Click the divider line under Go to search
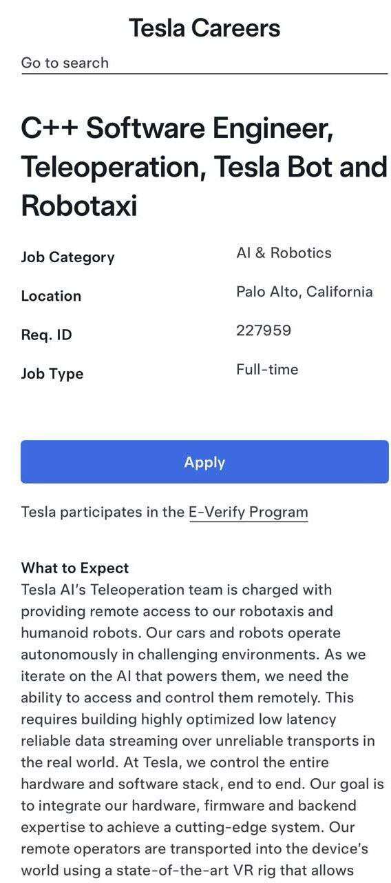Image resolution: width=391 pixels, height=883 pixels. click(204, 73)
